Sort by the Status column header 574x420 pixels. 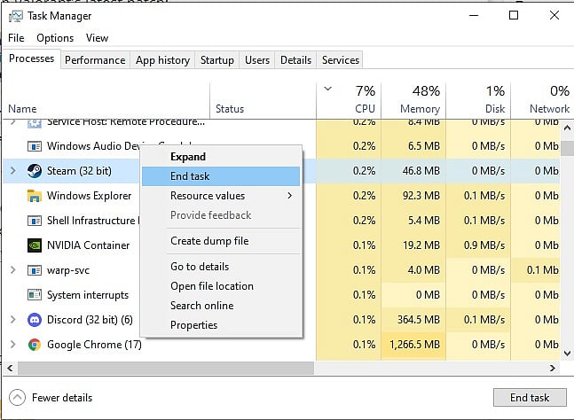[263, 100]
